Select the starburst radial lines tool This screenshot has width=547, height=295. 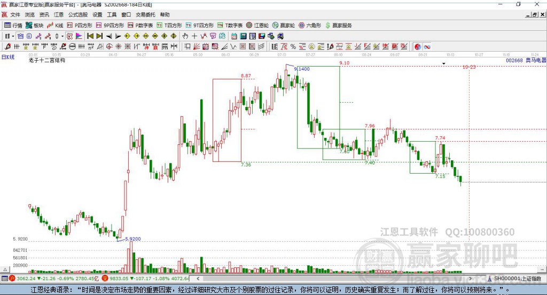tap(118, 47)
